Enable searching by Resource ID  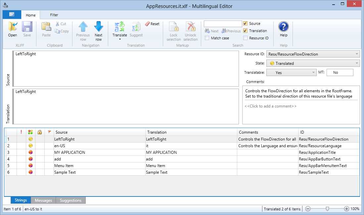click(246, 38)
